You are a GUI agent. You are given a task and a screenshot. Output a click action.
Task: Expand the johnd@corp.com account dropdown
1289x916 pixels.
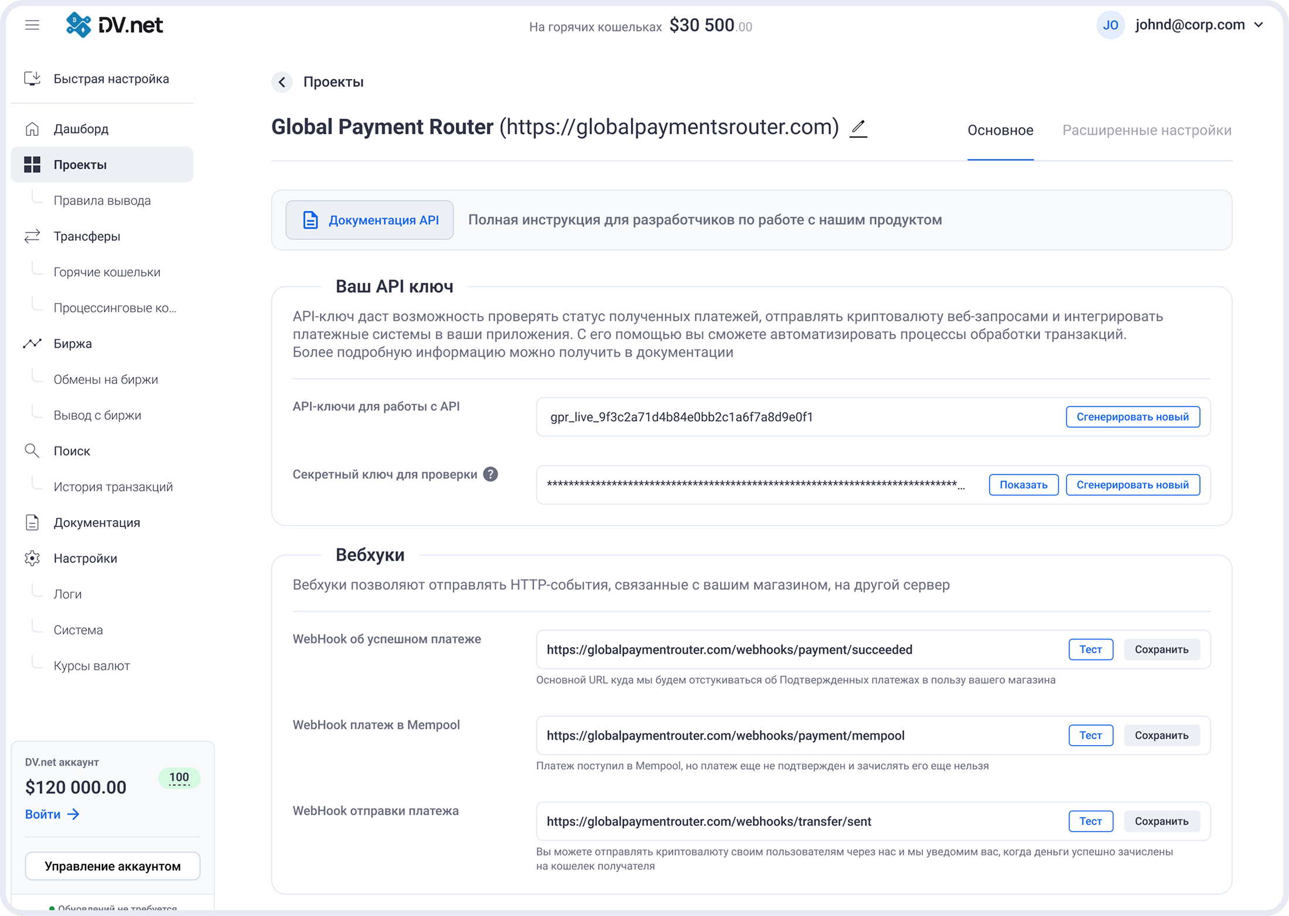pyautogui.click(x=1258, y=25)
